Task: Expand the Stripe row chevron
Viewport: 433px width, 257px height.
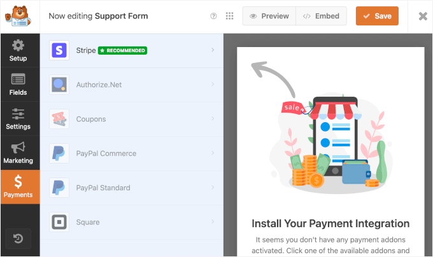Action: [x=213, y=50]
